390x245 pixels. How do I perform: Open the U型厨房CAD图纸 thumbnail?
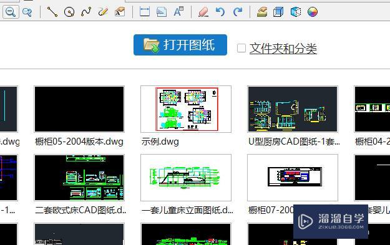(293, 109)
